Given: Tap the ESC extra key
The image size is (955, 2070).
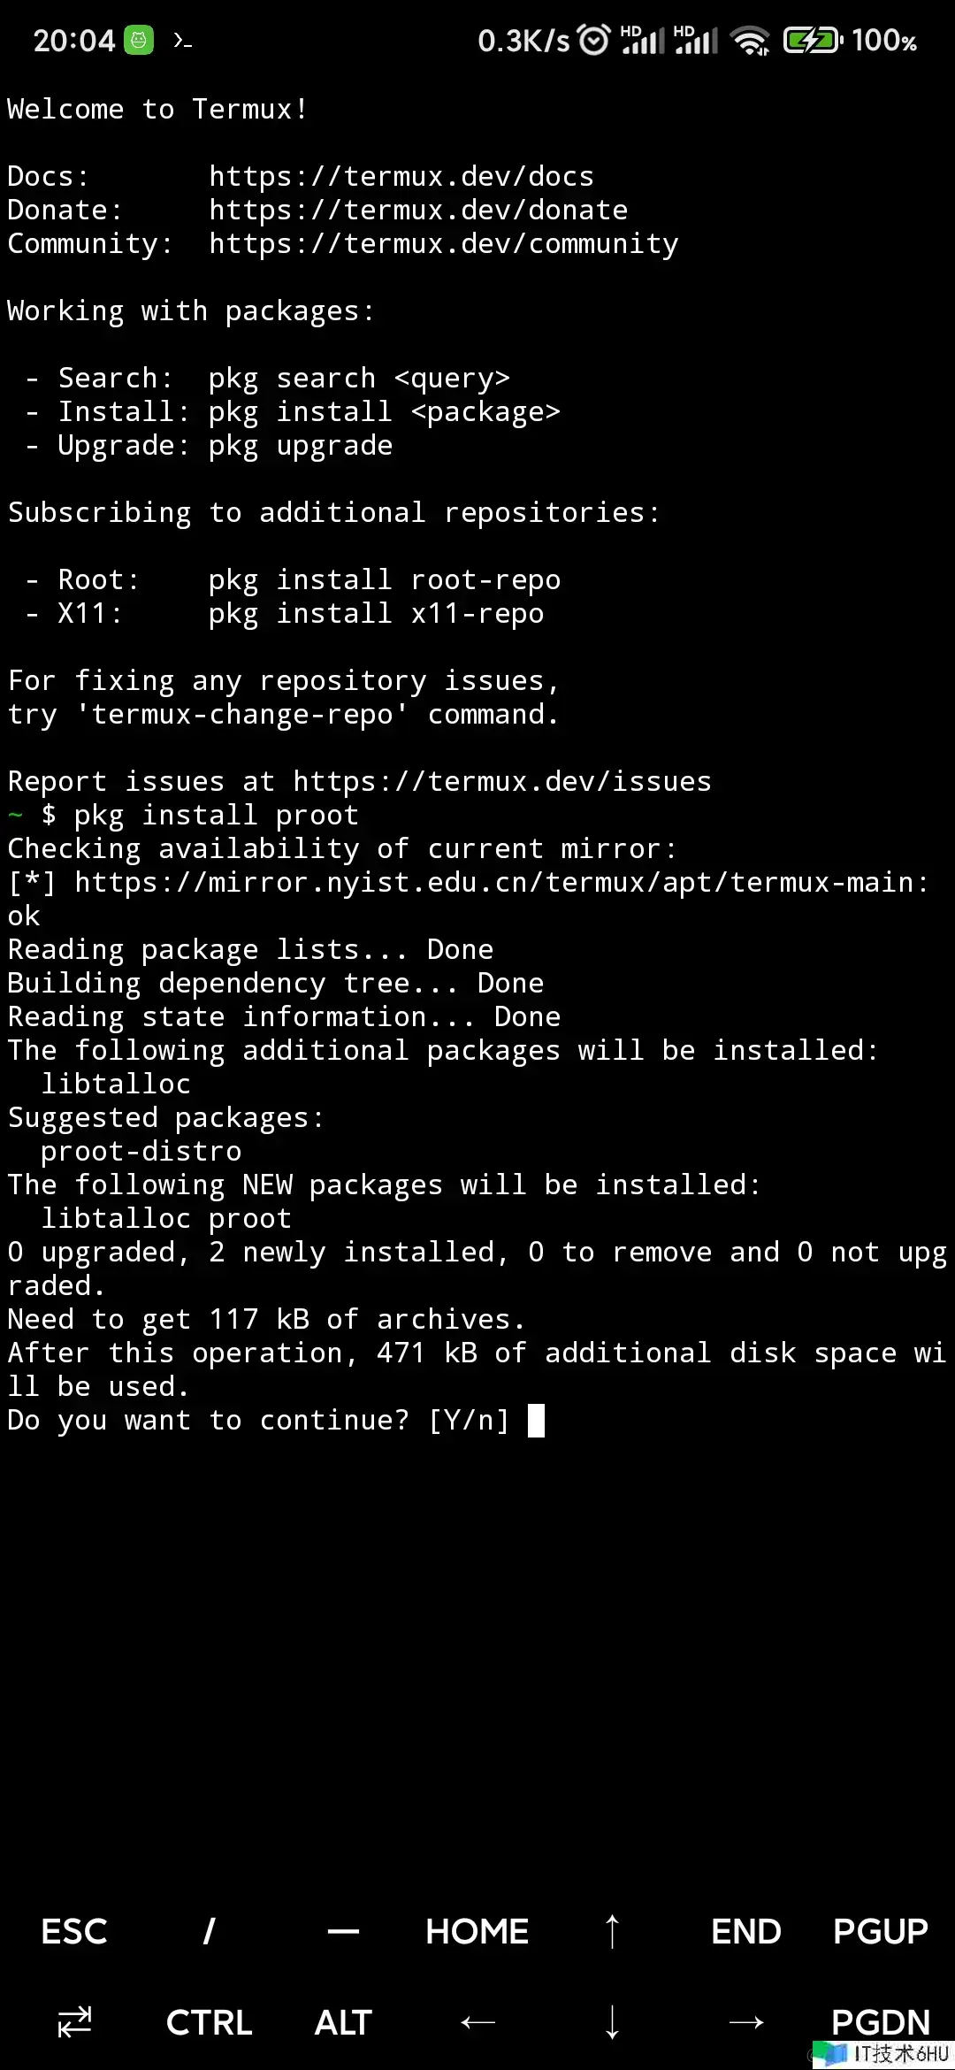Looking at the screenshot, I should click(74, 1931).
